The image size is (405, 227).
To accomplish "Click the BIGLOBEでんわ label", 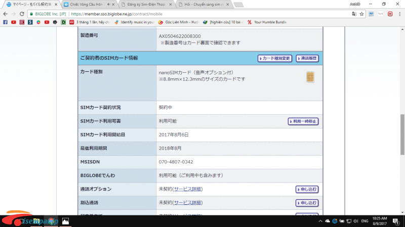I will click(98, 175).
